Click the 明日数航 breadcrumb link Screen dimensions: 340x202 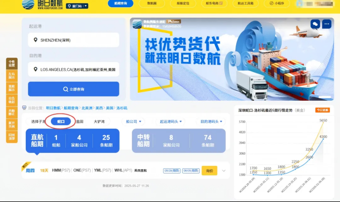click(x=53, y=108)
